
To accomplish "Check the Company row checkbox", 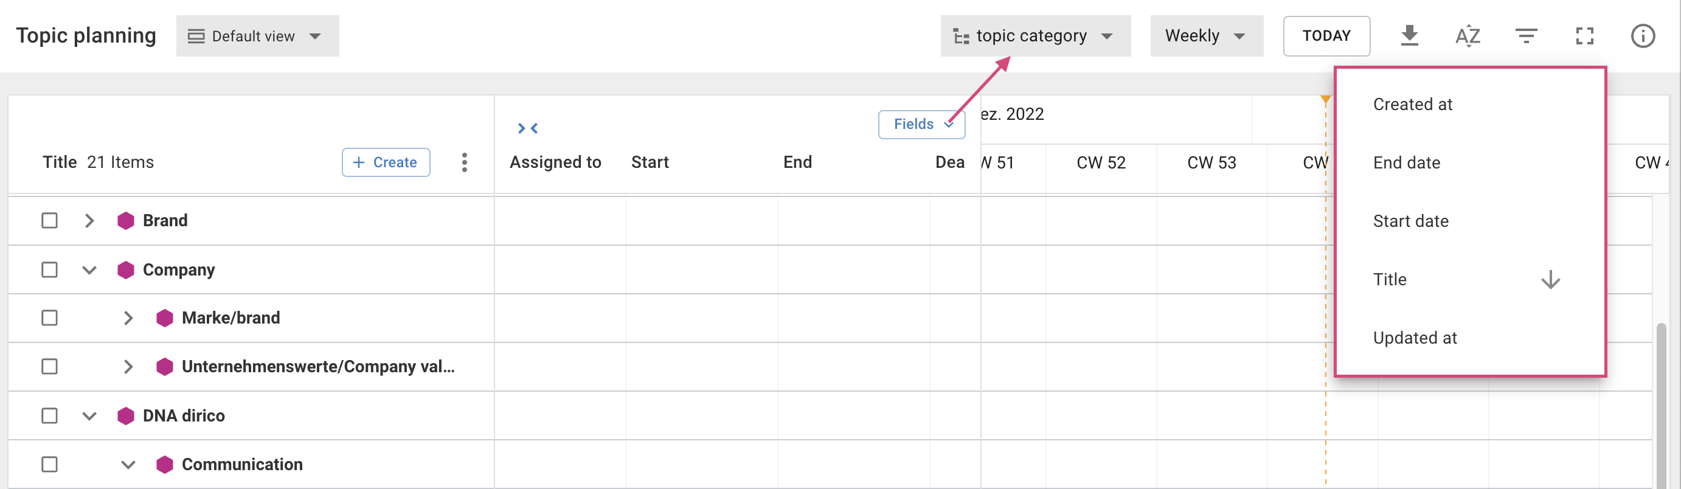I will pos(50,269).
